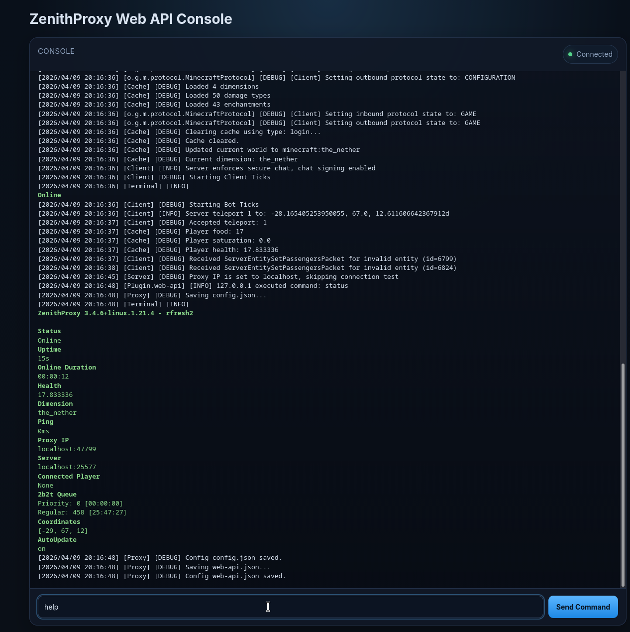Click the Connected status badge

tap(590, 54)
